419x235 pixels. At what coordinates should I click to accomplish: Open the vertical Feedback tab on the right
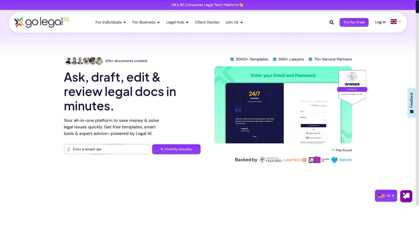(411, 103)
